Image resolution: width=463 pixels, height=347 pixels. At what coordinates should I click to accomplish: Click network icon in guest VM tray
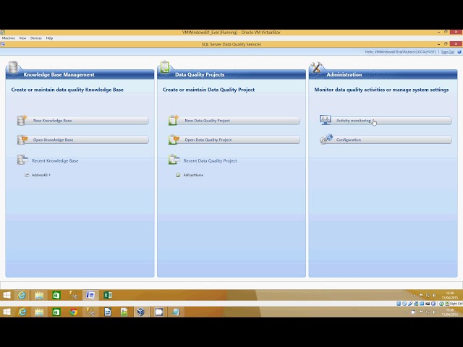coord(428,296)
